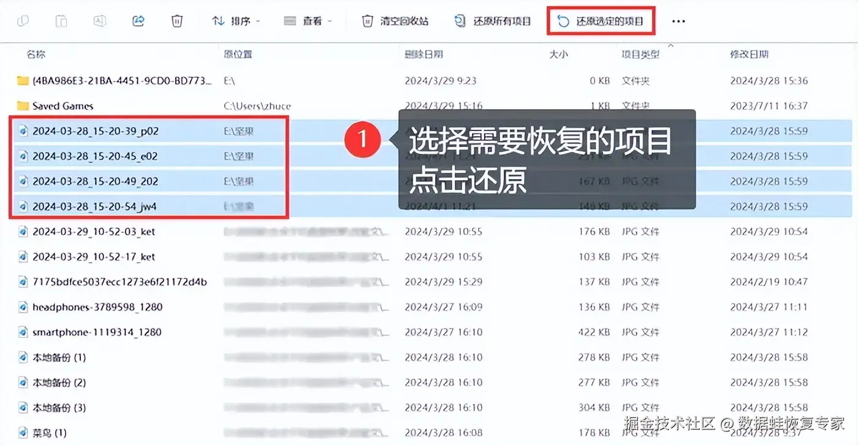Click 还原所有项目 button

click(x=493, y=21)
